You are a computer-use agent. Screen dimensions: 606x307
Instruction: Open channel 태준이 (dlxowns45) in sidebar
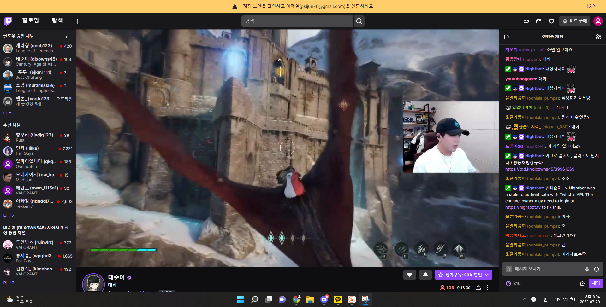[38, 61]
